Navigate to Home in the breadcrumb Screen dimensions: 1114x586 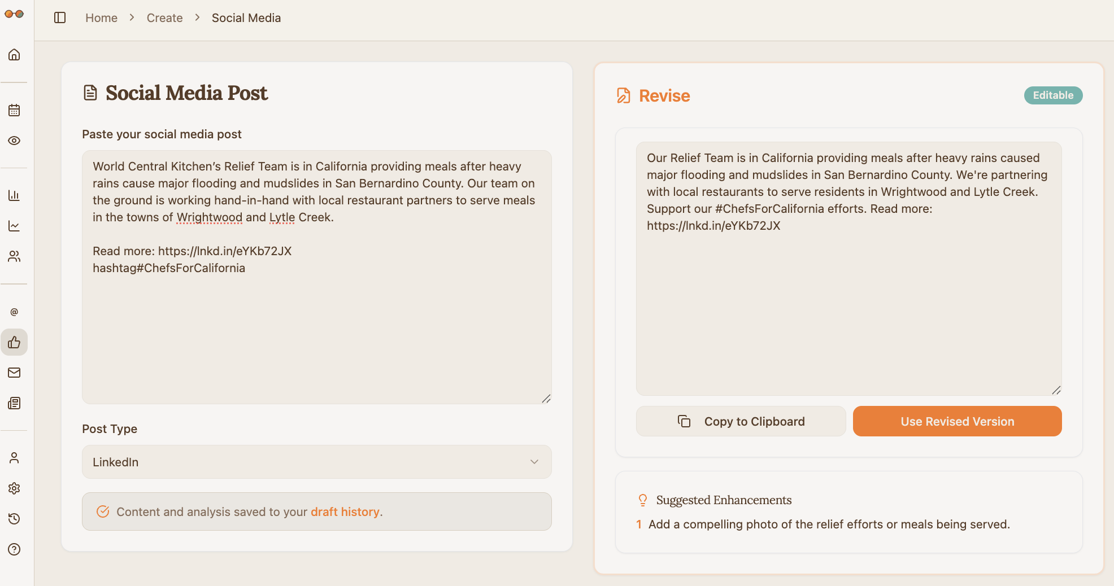coord(101,18)
